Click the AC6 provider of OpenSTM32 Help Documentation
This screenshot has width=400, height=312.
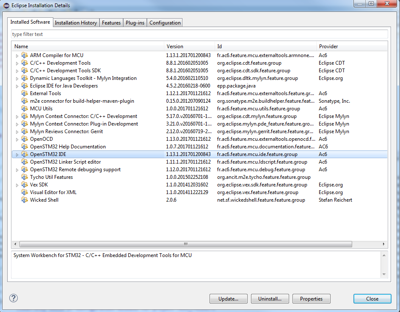[323, 147]
